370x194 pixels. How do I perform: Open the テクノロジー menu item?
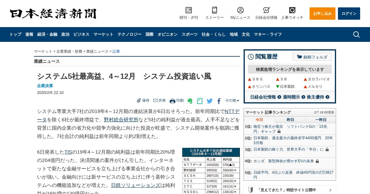[x=129, y=34]
